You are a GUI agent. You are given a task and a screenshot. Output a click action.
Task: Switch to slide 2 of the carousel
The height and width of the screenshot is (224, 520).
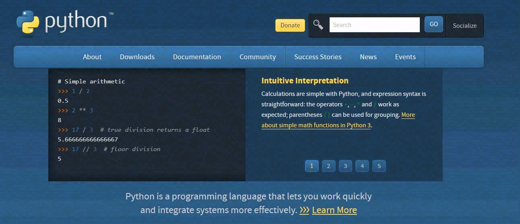(x=328, y=166)
